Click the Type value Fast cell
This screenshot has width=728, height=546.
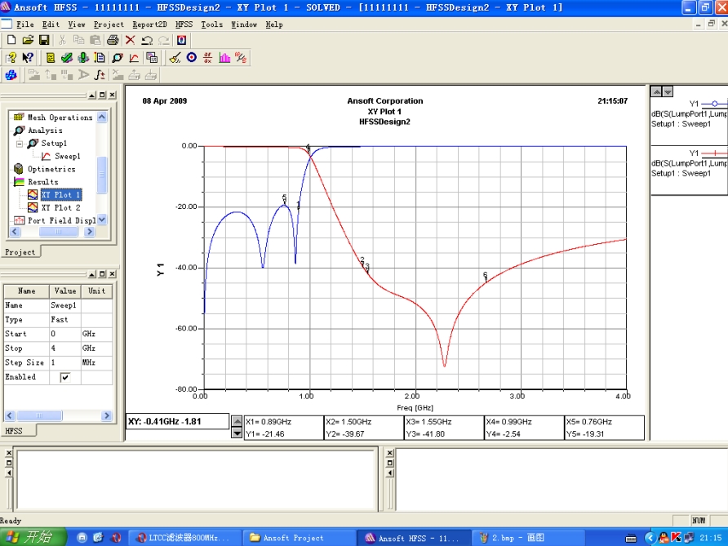tap(65, 319)
